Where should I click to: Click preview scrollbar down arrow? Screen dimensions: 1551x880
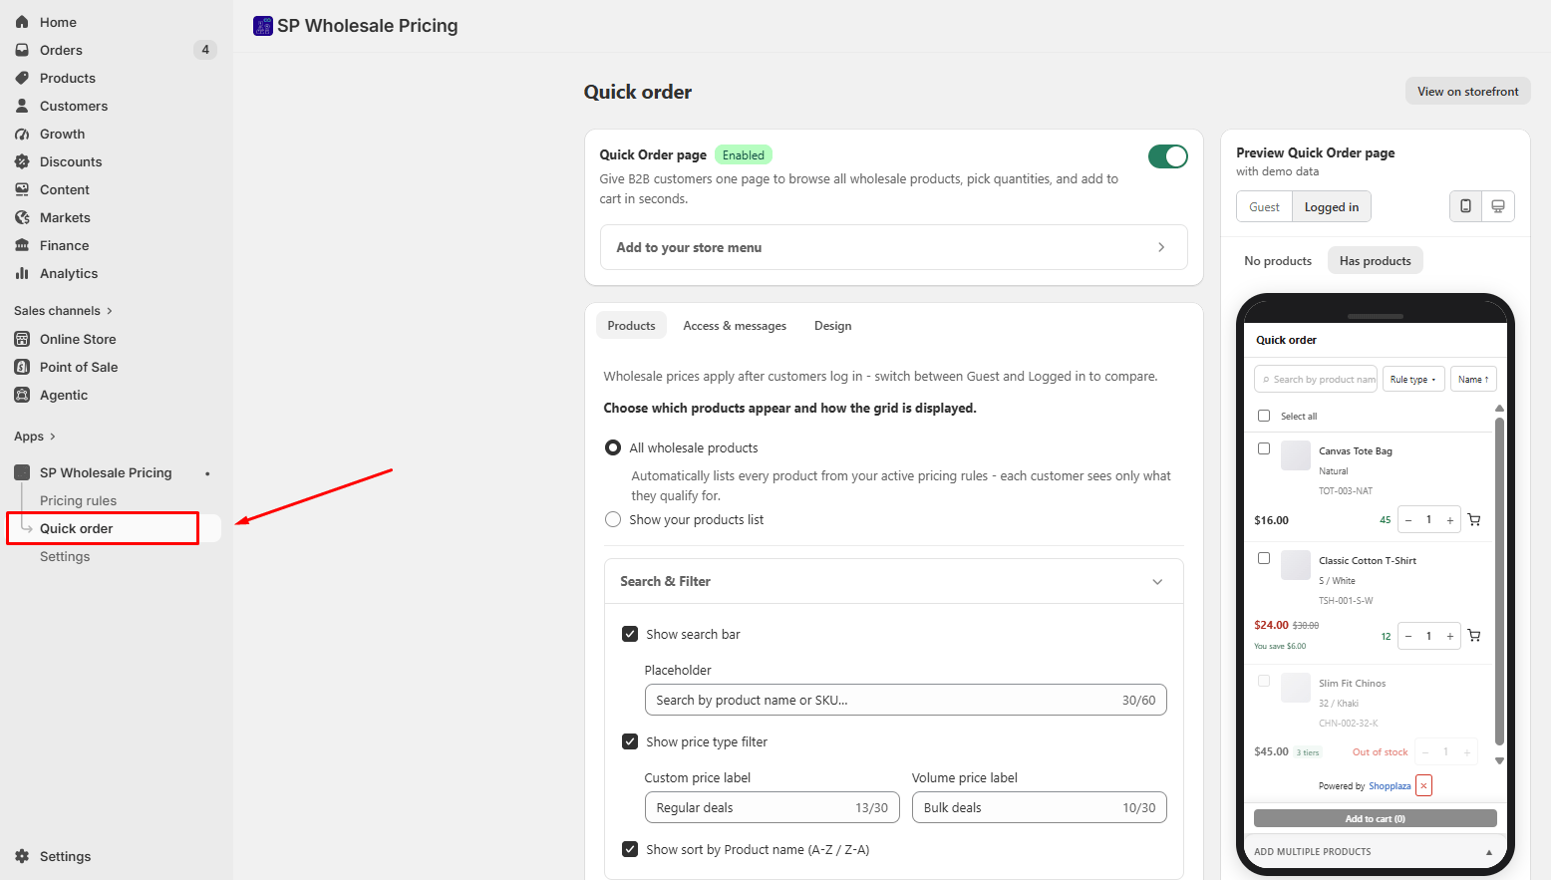(1499, 760)
